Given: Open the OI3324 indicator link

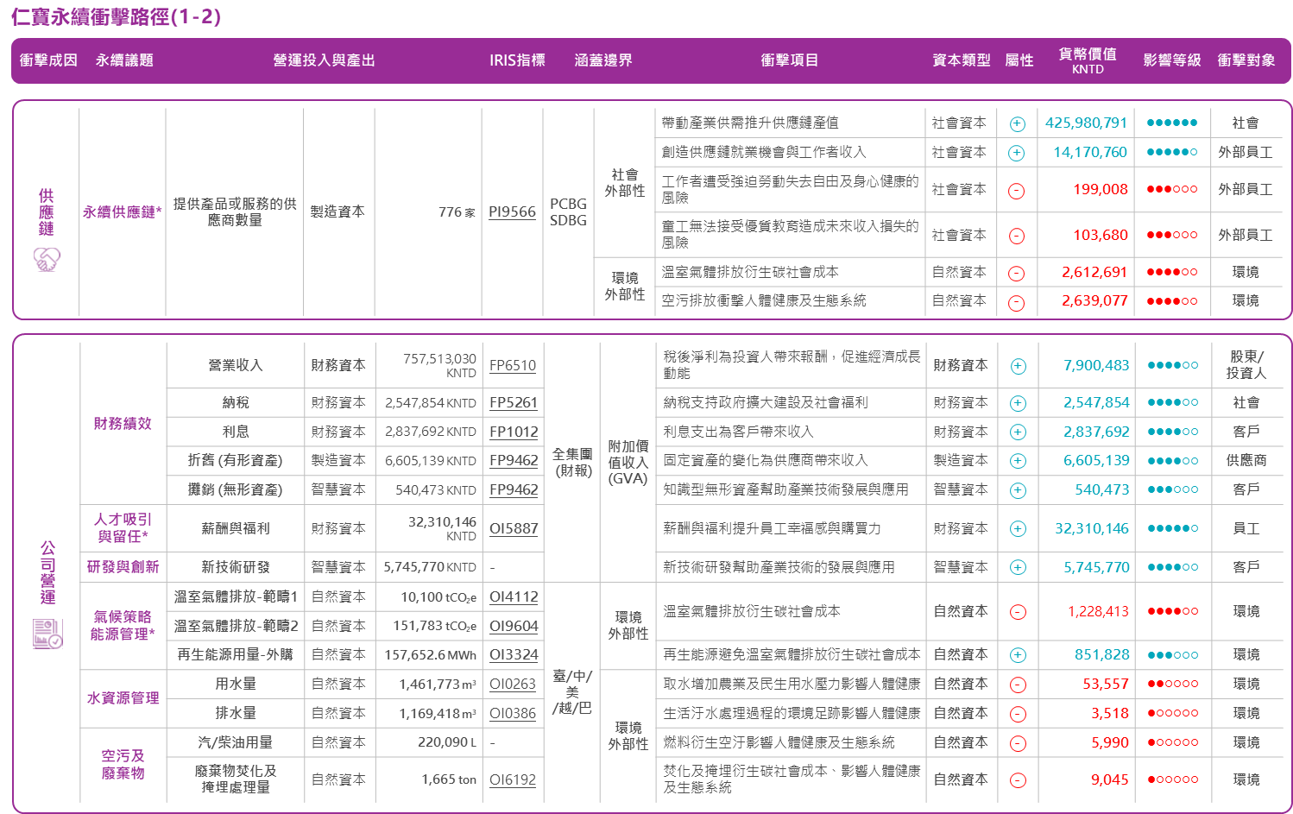Looking at the screenshot, I should pyautogui.click(x=514, y=654).
